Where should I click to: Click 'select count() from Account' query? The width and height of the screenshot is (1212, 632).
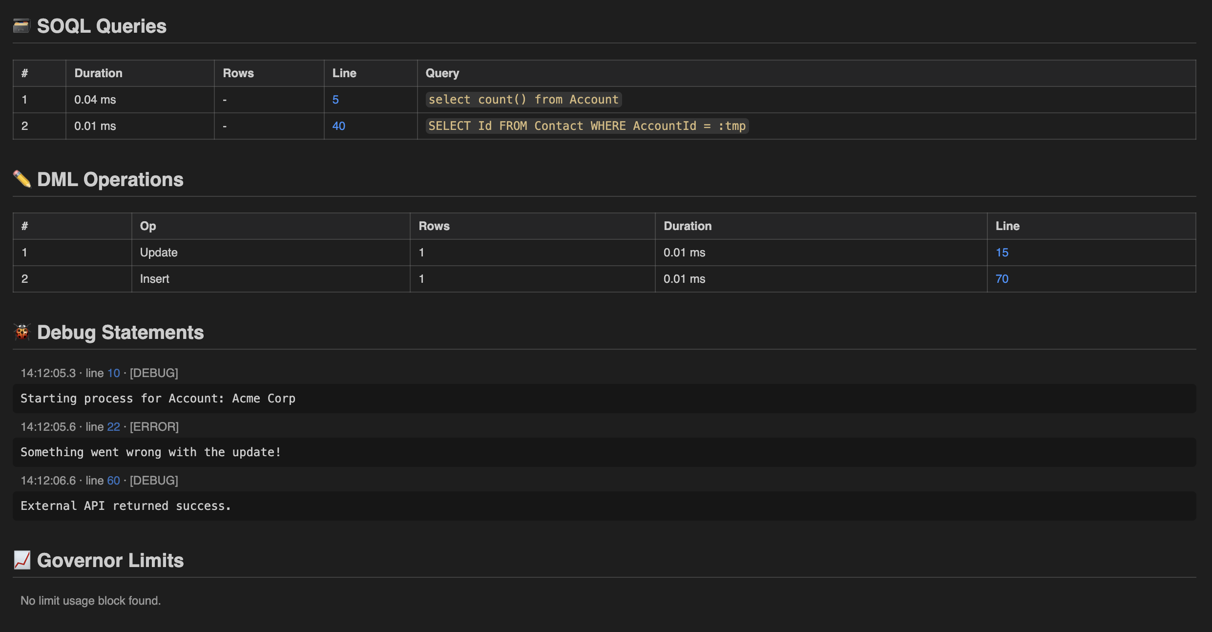(x=523, y=100)
